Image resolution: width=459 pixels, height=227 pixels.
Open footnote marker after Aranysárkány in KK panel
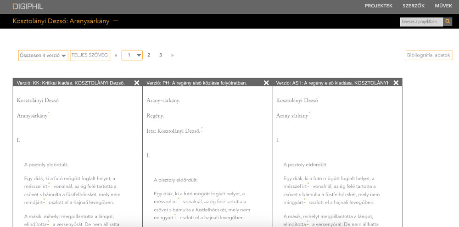tap(49, 115)
